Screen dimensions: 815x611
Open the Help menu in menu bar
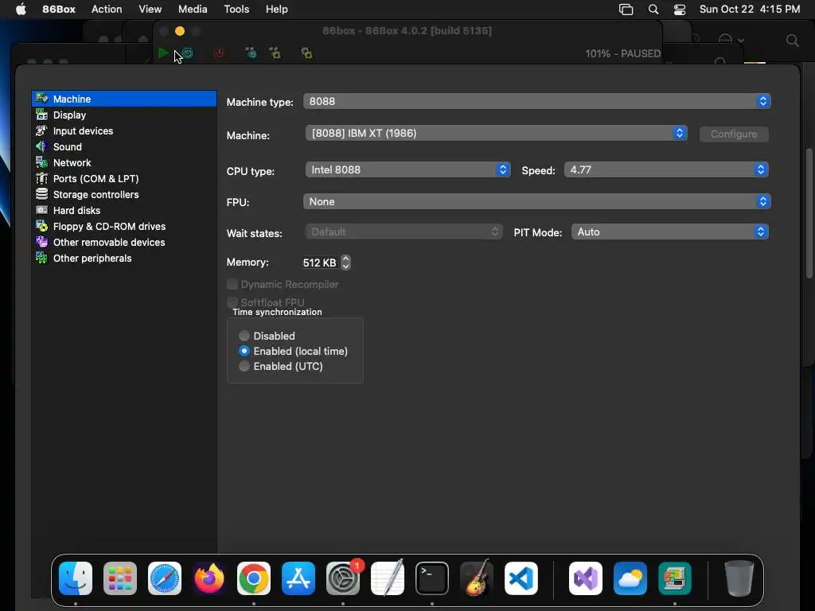[276, 10]
